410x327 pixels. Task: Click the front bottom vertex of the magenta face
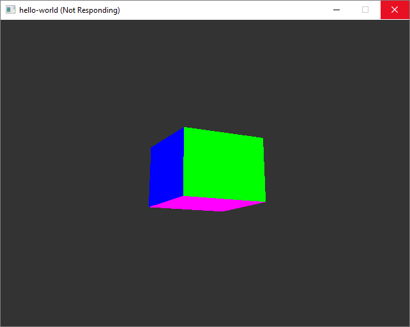pos(222,211)
